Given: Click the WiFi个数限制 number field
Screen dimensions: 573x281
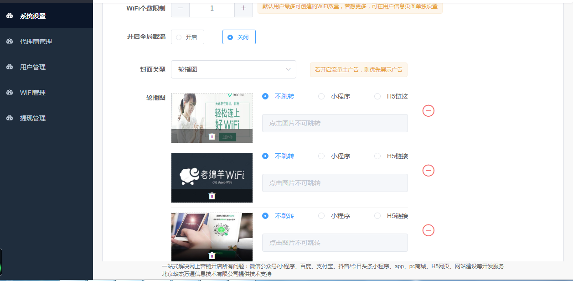Looking at the screenshot, I should click(x=212, y=8).
